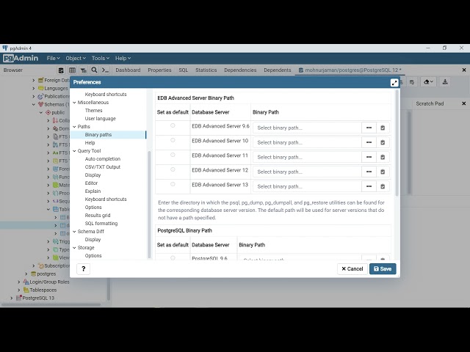Open the File menu

pos(53,59)
